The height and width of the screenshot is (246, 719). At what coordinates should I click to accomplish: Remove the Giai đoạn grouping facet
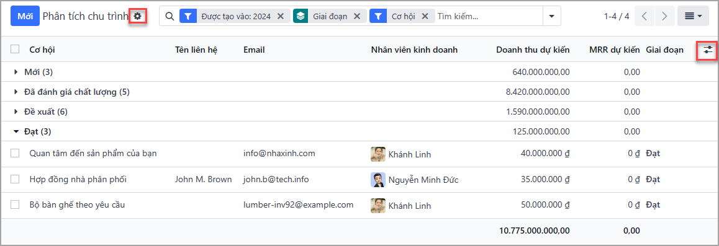pos(357,17)
